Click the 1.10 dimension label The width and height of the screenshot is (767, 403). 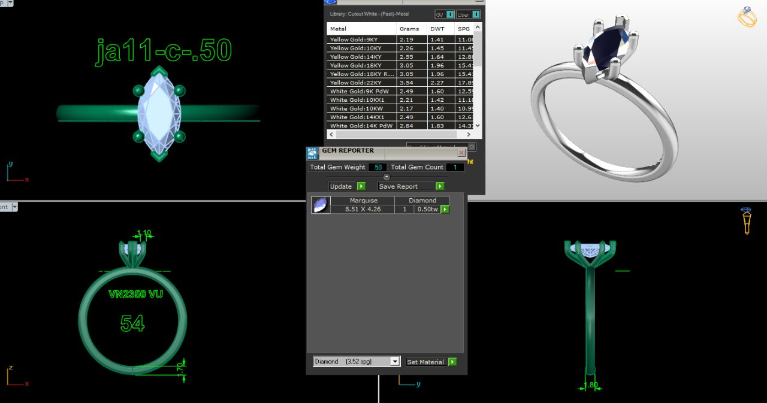click(144, 233)
